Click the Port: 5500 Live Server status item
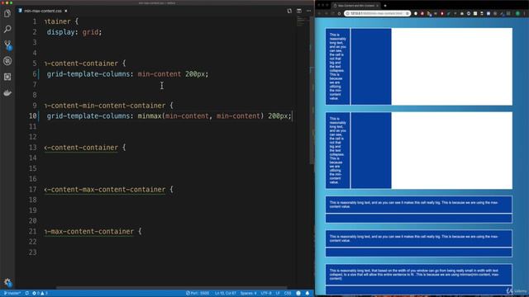Image resolution: width=529 pixels, height=297 pixels. pyautogui.click(x=198, y=294)
